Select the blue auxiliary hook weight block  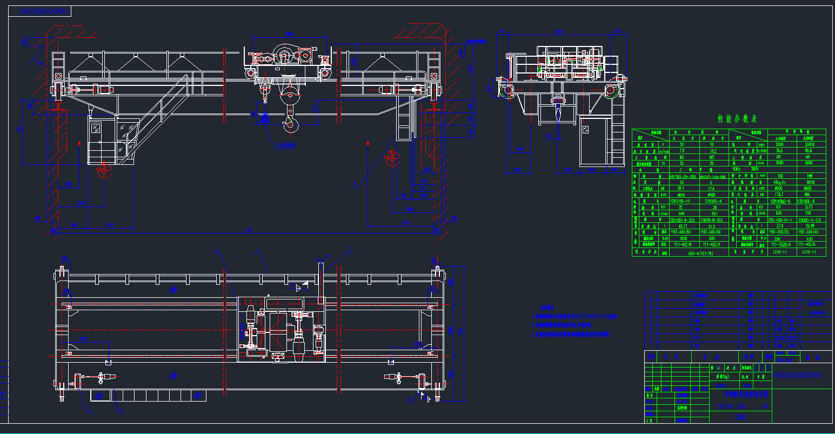264,118
